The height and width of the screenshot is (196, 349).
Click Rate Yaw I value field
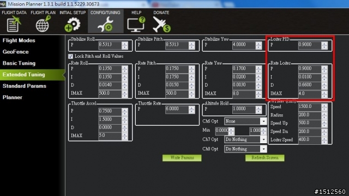click(244, 77)
